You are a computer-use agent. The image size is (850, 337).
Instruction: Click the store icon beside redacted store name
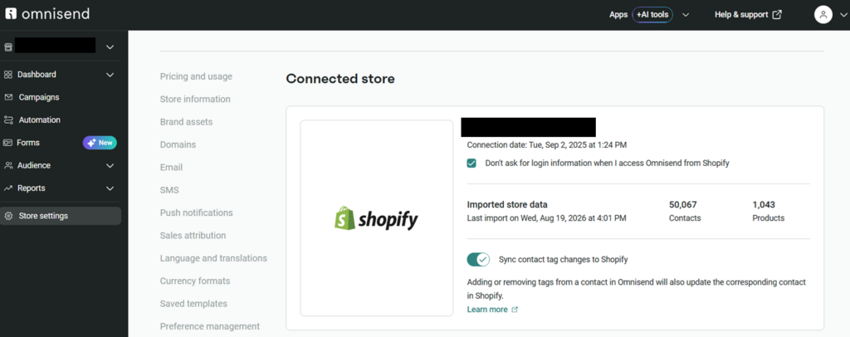8,47
